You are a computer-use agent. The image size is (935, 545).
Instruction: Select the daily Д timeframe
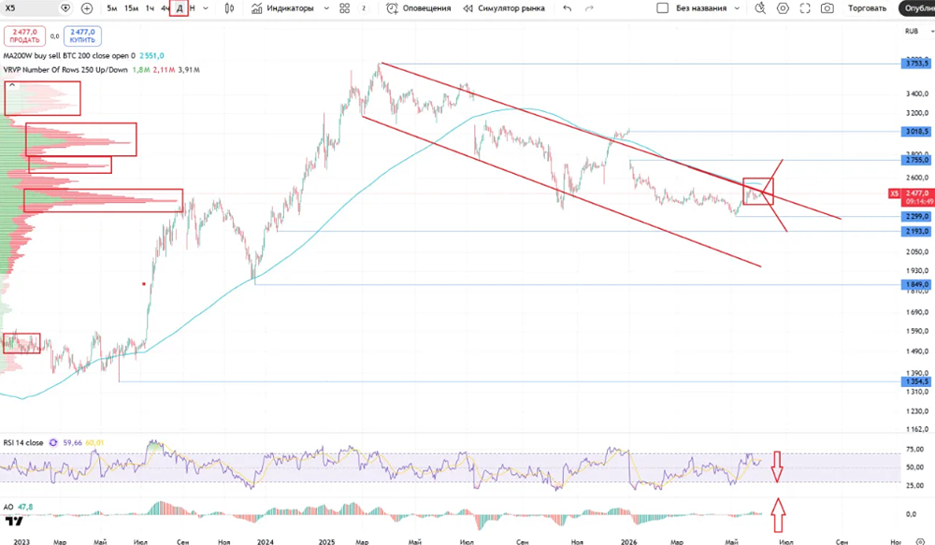pyautogui.click(x=179, y=8)
